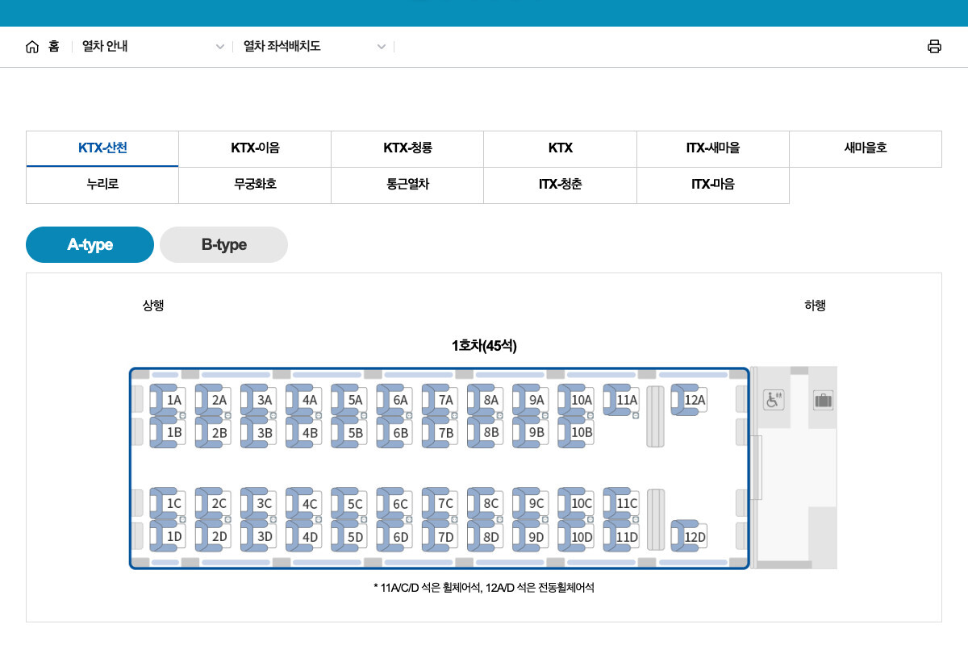This screenshot has height=645, width=968.
Task: Select seat 11C icon
Action: click(x=621, y=502)
